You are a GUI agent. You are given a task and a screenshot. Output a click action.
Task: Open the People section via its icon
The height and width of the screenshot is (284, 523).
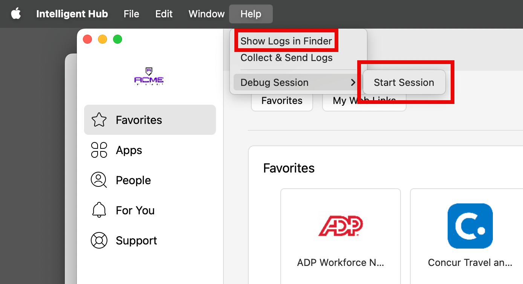pyautogui.click(x=99, y=180)
